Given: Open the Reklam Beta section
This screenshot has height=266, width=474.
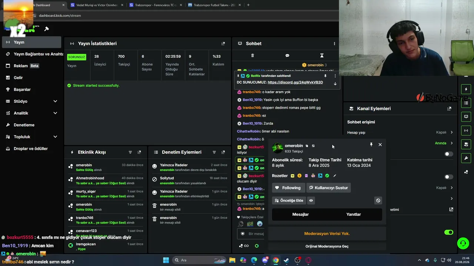Looking at the screenshot, I should 31,66.
